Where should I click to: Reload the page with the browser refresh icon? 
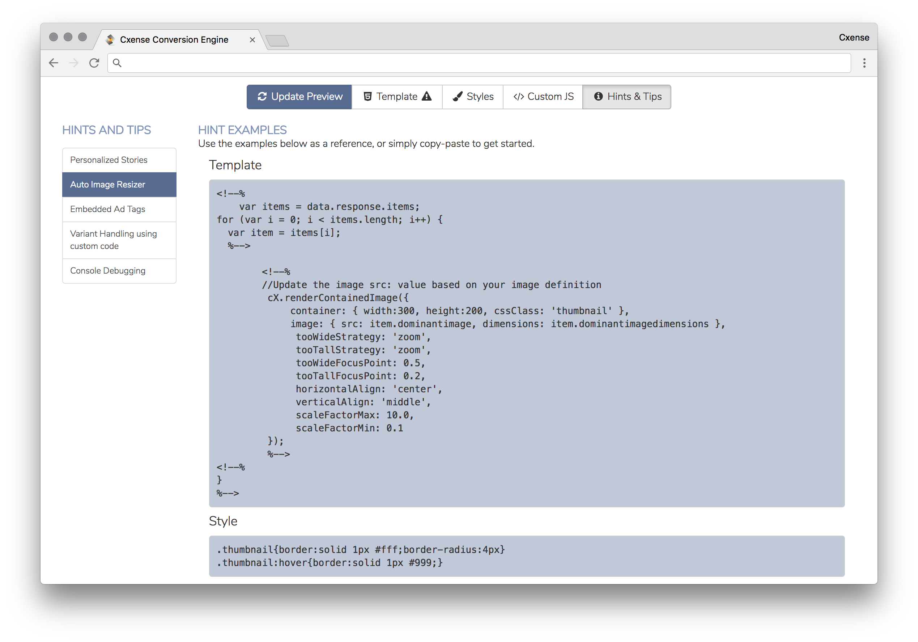94,63
